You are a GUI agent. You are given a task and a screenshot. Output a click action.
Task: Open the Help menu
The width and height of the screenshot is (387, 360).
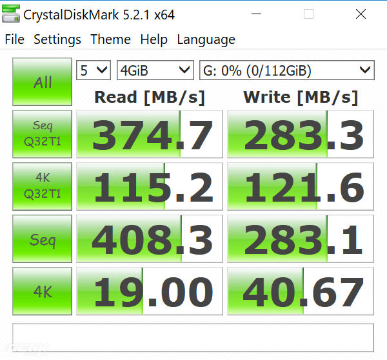coord(154,39)
